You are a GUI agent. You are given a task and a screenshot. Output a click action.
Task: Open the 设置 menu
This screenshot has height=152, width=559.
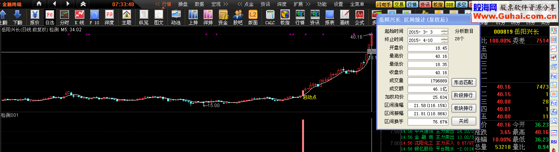click(x=338, y=4)
